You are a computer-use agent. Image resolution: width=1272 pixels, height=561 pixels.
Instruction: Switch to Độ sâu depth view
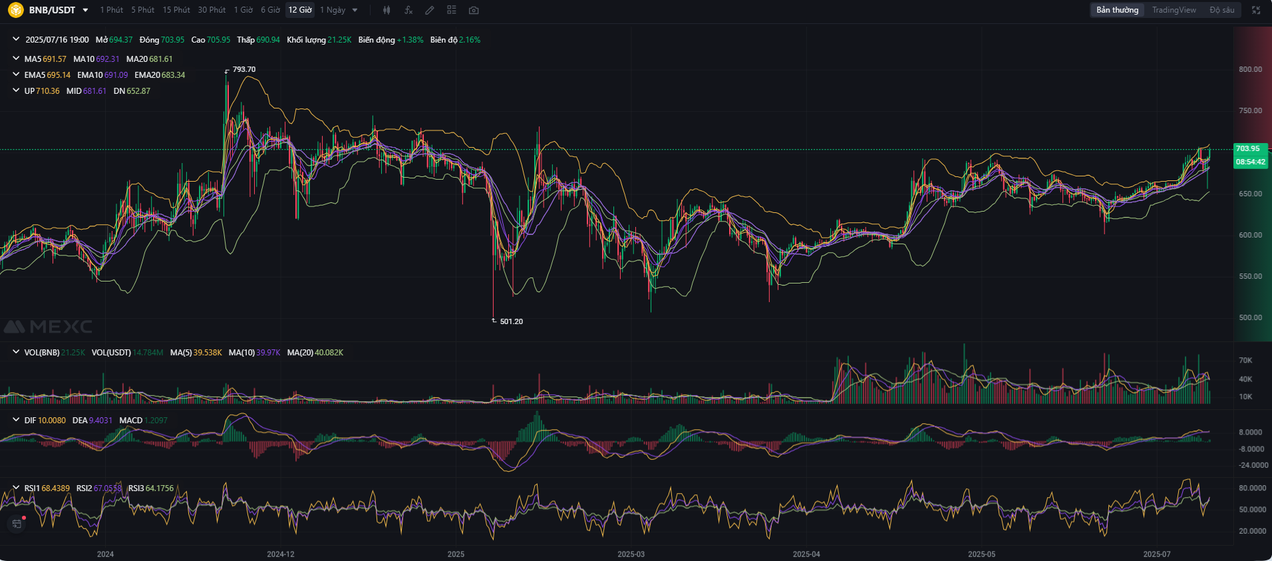point(1221,10)
